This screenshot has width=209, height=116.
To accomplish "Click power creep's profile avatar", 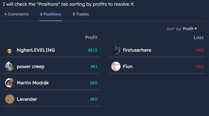I will point(10,66).
